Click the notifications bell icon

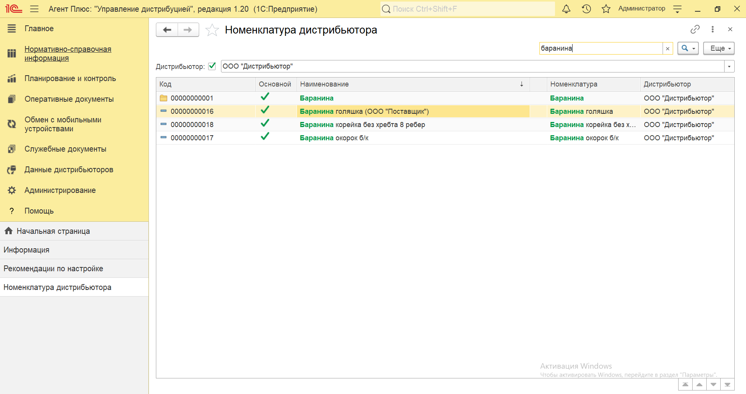[x=566, y=9]
